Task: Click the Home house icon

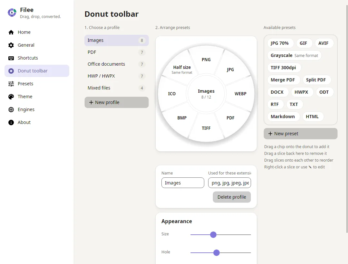Action: [11, 33]
